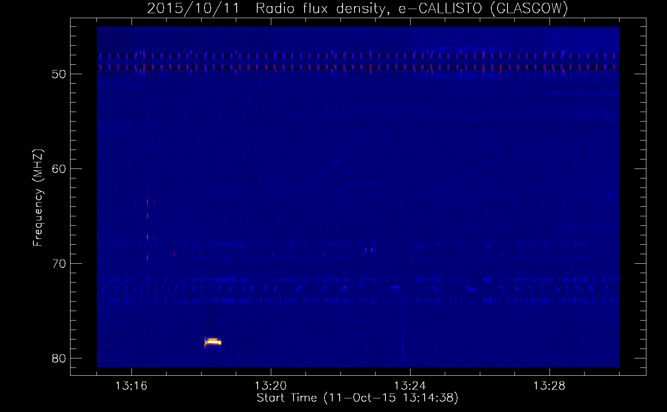The width and height of the screenshot is (667, 412).
Task: Click the 70 MHz frequency tick label
Action: (59, 264)
